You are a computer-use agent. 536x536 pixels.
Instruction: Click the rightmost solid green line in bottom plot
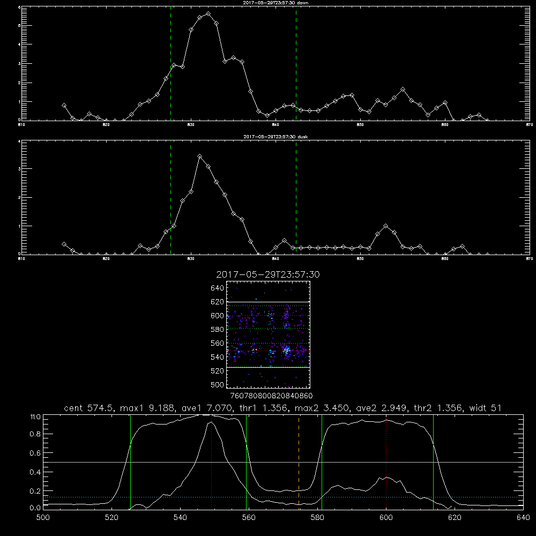[x=433, y=461]
